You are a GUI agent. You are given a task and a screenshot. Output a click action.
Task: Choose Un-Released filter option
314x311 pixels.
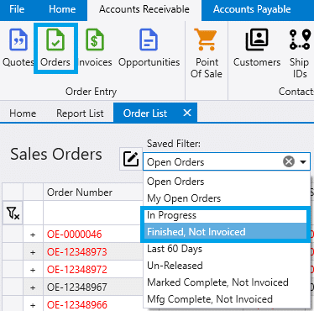pos(227,266)
